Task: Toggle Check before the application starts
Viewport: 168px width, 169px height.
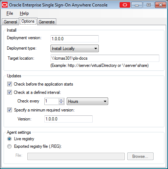Action: click(x=9, y=84)
